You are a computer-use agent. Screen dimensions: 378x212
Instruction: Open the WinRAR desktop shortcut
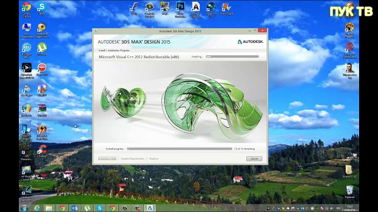coord(42,110)
